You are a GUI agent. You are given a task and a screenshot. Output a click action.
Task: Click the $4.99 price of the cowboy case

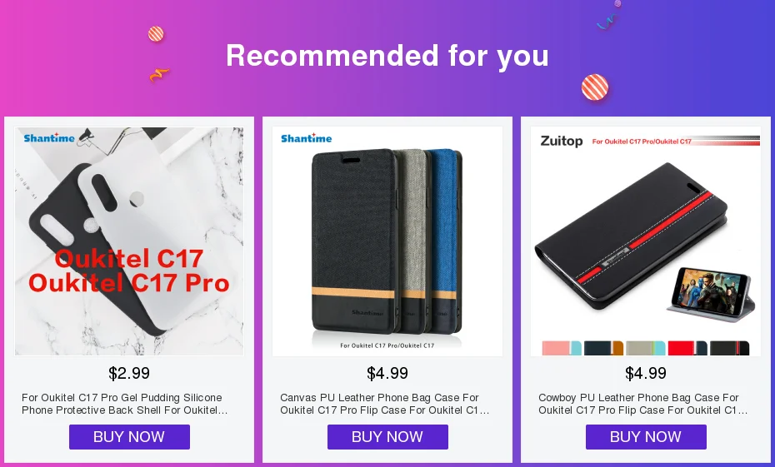646,373
